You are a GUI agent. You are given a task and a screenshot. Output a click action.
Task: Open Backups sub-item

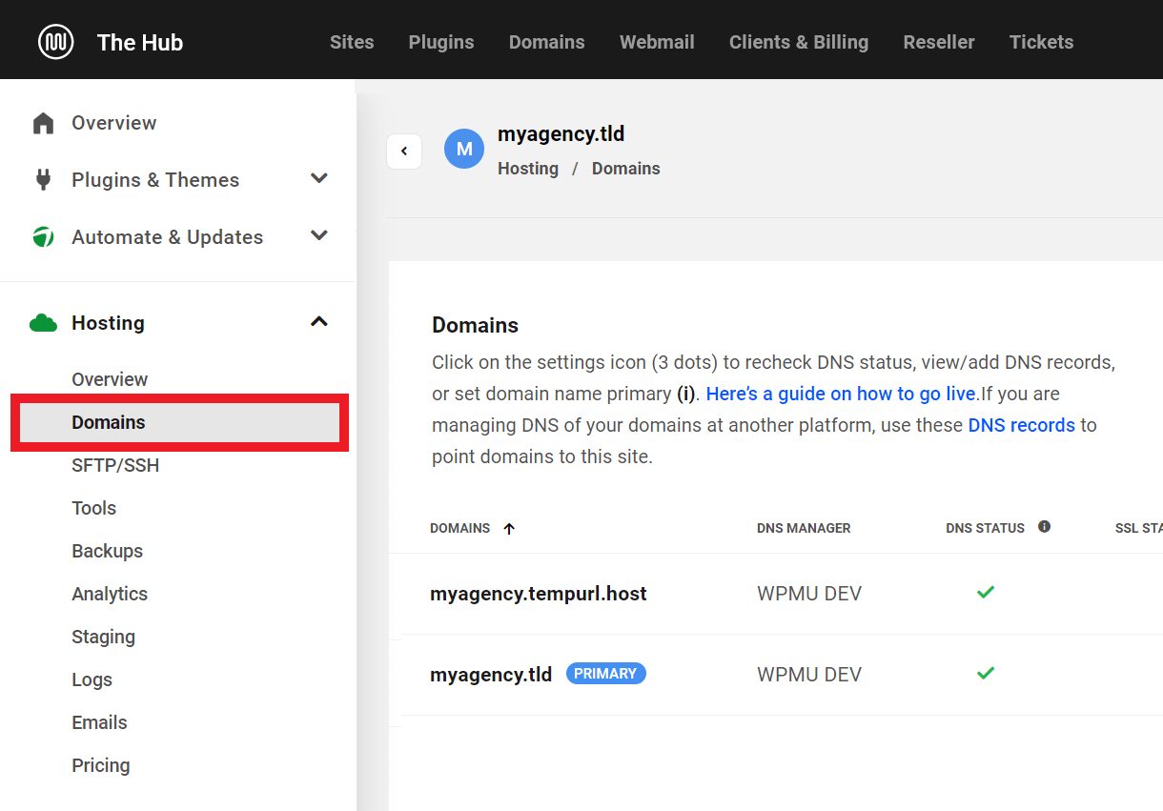click(107, 551)
